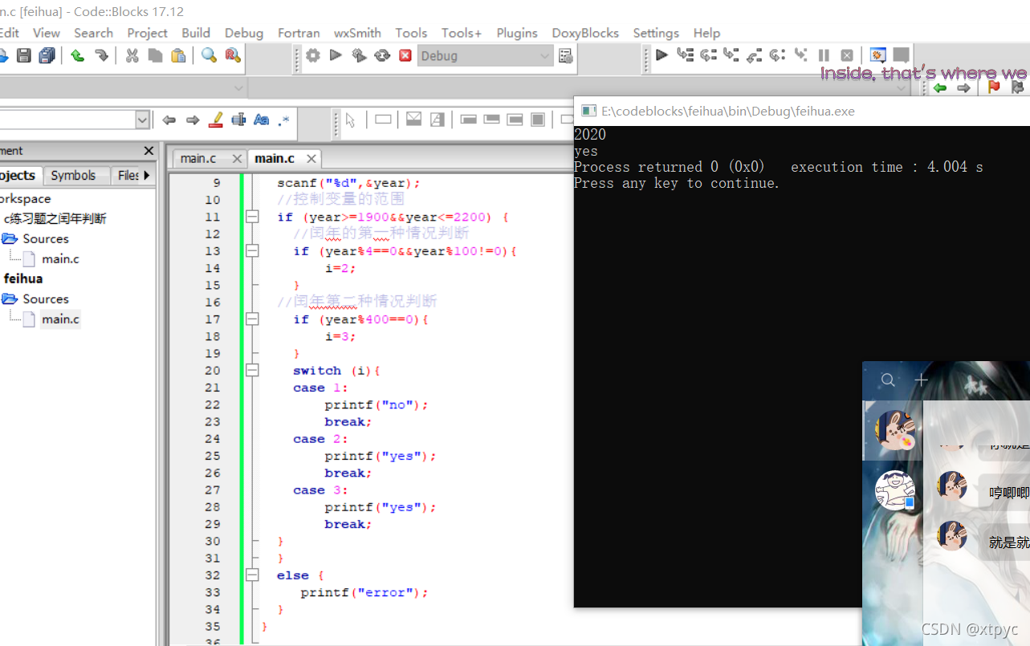This screenshot has height=646, width=1030.
Task: Click the chat window plus icon
Action: pos(922,380)
